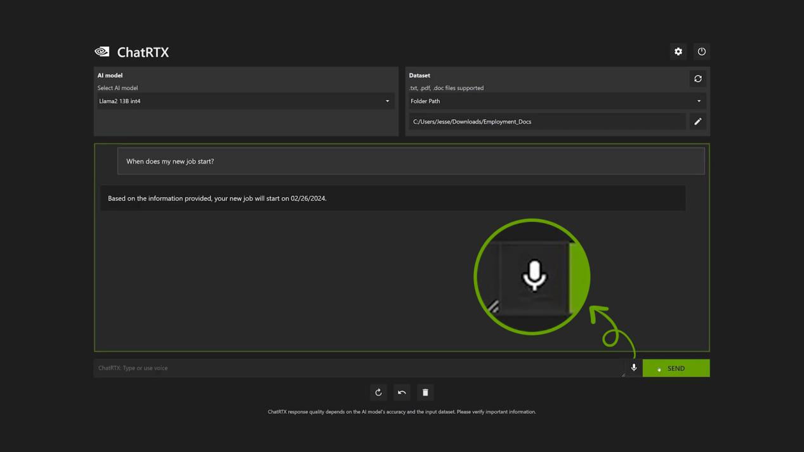
Task: Clear chat history with the trash icon
Action: pyautogui.click(x=425, y=392)
